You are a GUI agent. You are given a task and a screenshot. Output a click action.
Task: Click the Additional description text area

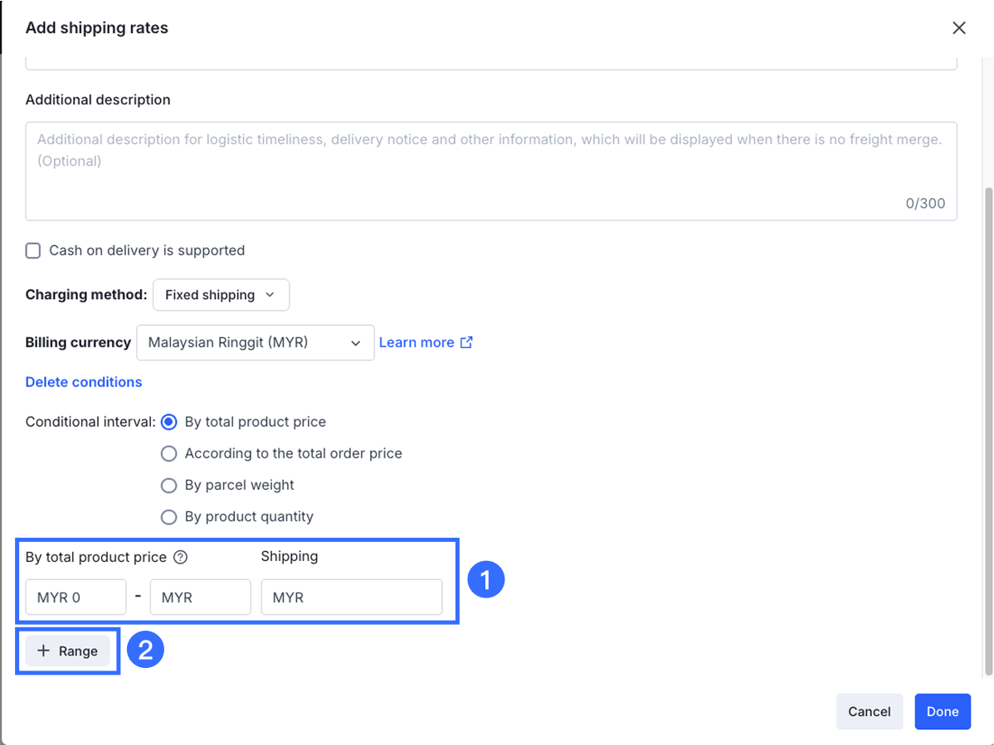coord(490,171)
